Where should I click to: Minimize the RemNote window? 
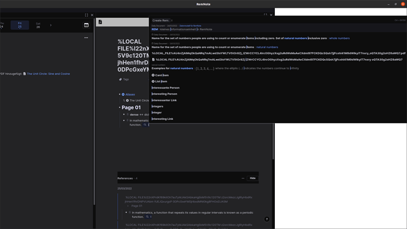[388, 4]
